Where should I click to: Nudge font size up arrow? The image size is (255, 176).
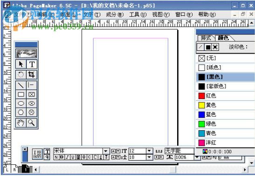(113, 151)
